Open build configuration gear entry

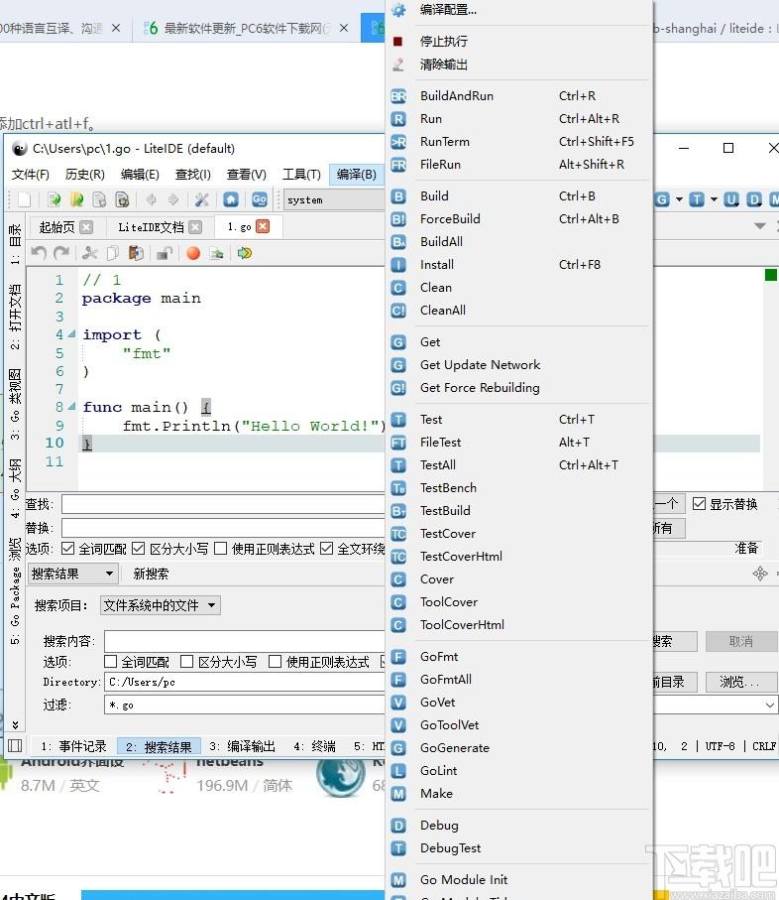pos(448,10)
